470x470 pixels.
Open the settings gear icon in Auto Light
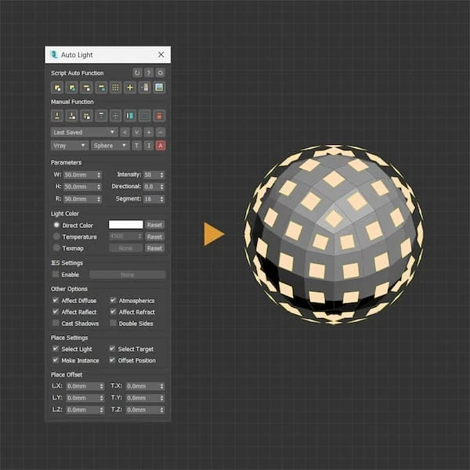[160, 73]
